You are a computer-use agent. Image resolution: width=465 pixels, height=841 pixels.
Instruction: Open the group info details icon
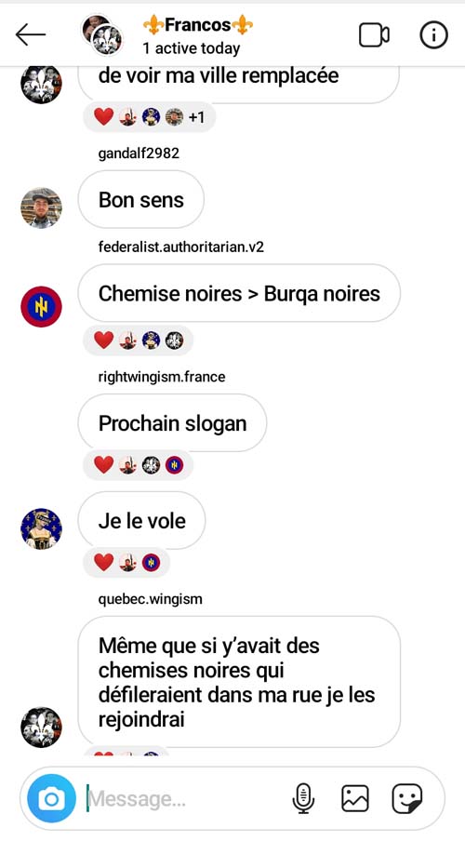tap(433, 35)
